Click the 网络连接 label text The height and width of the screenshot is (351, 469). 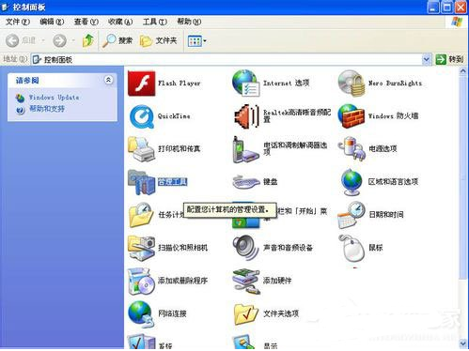172,313
